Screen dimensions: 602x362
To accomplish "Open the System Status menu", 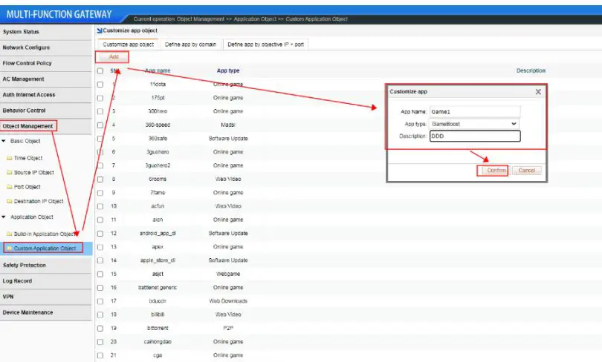I will pos(45,32).
